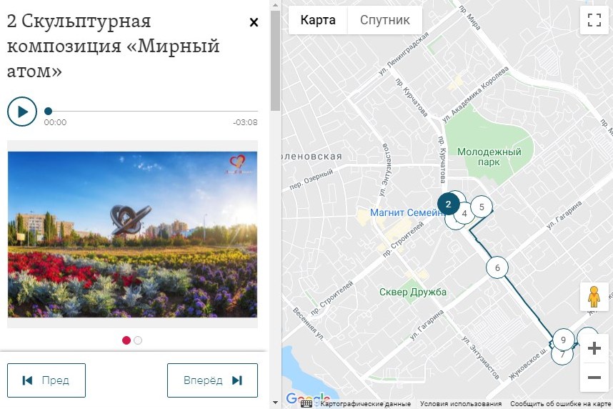Switch to Спутник map view

384,20
